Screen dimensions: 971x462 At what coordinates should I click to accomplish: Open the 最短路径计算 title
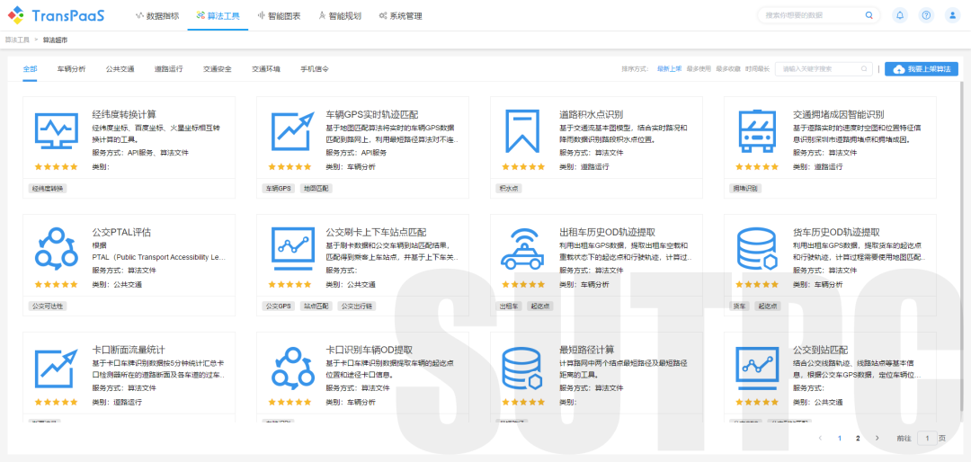point(586,350)
